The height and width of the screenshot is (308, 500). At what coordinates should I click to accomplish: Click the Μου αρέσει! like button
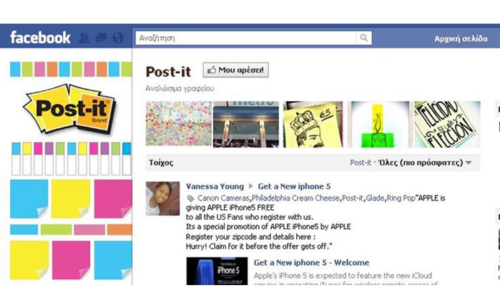235,70
